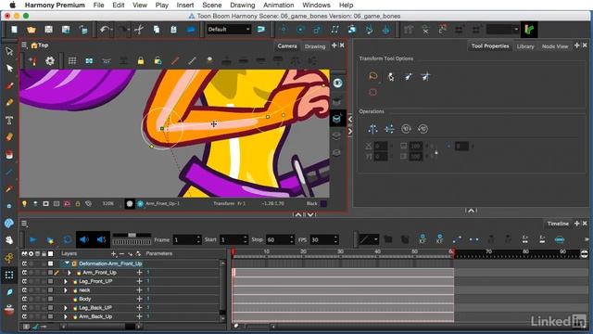Open the Animation menu
The width and height of the screenshot is (593, 334).
tap(278, 5)
